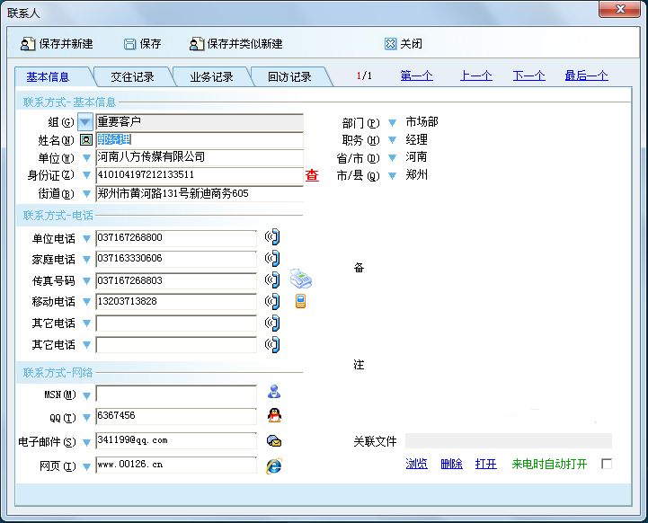Click the dial icon next to 家庭电话

click(272, 260)
